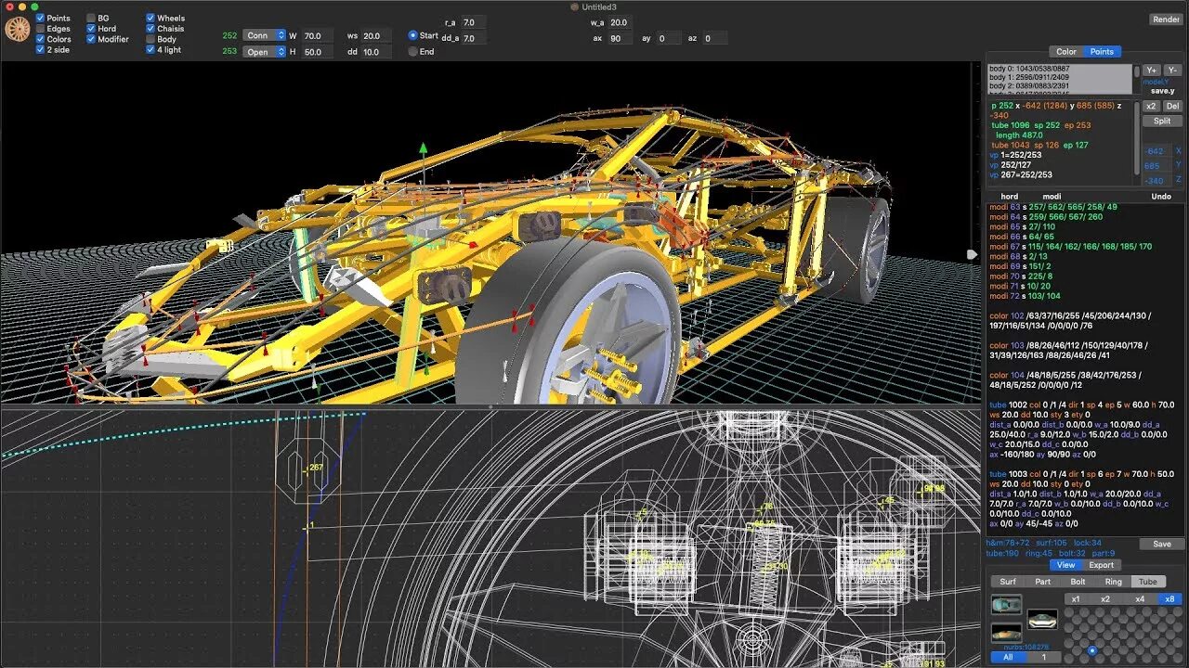Toggle the 4 light checkbox
The image size is (1189, 668).
[150, 49]
